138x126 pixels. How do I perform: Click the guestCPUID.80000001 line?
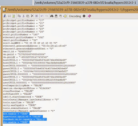point(40,74)
